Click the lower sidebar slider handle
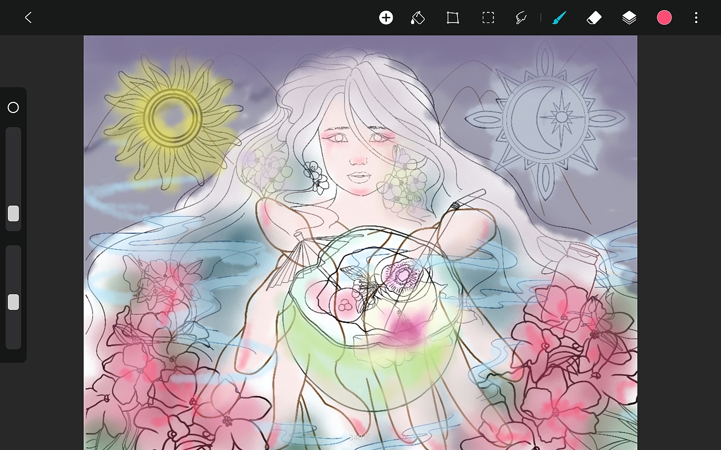Image resolution: width=721 pixels, height=450 pixels. point(13,302)
